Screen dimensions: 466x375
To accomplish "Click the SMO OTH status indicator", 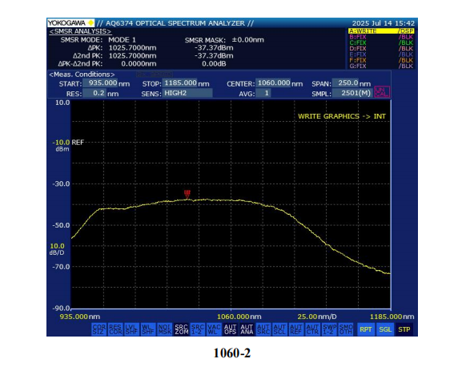I will coord(345,329).
